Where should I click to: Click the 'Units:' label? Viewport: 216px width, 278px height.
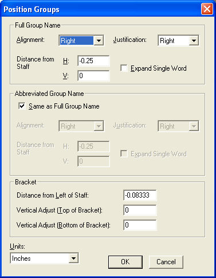[17, 246]
